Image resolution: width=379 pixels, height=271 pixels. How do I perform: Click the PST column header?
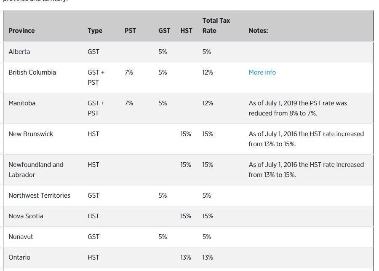click(x=130, y=31)
